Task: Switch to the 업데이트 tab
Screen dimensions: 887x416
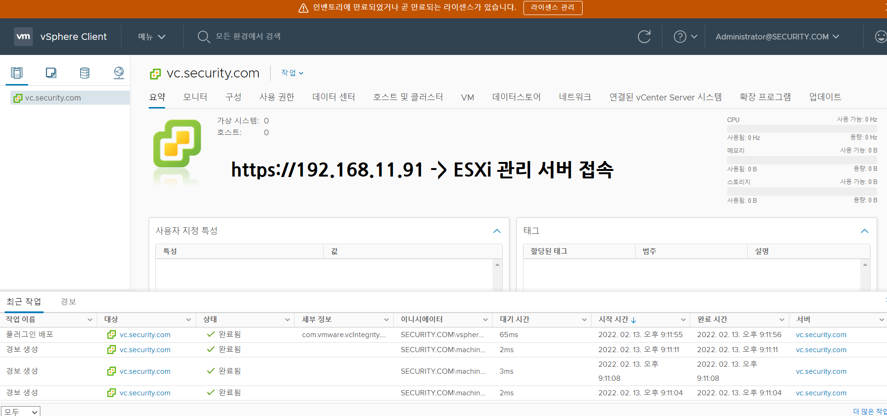Action: (x=825, y=97)
